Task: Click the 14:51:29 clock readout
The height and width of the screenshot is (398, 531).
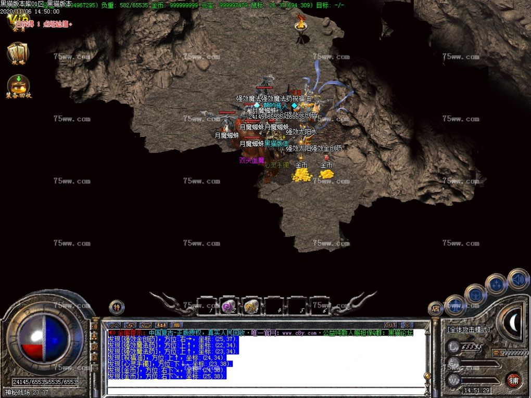Action: pyautogui.click(x=477, y=390)
